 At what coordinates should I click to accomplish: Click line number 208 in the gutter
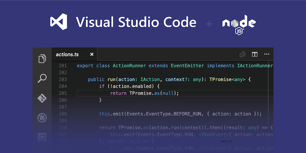point(63,114)
